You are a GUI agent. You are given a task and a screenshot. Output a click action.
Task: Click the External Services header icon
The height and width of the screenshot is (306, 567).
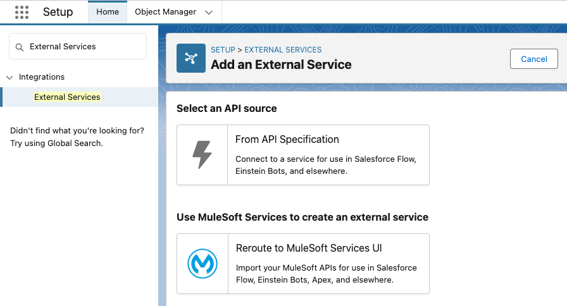(191, 58)
